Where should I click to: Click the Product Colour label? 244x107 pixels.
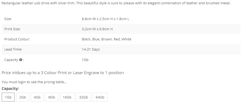click(x=17, y=39)
